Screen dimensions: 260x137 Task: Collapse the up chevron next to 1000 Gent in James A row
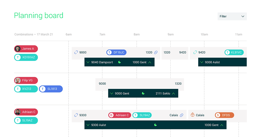[150, 62]
